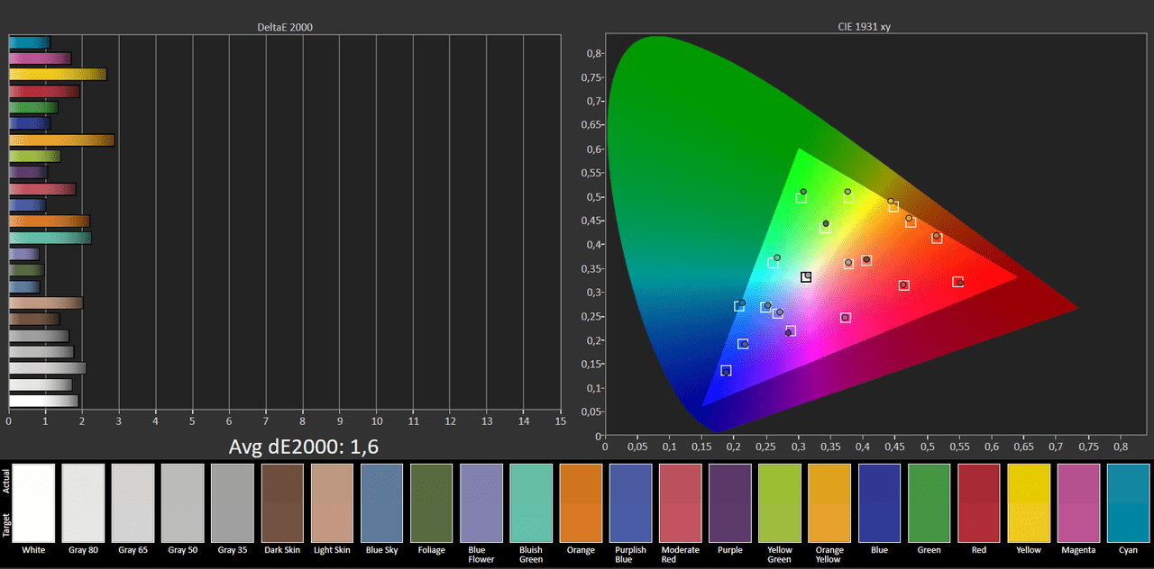Select the Cyan swatch
This screenshot has width=1154, height=569.
click(1129, 502)
